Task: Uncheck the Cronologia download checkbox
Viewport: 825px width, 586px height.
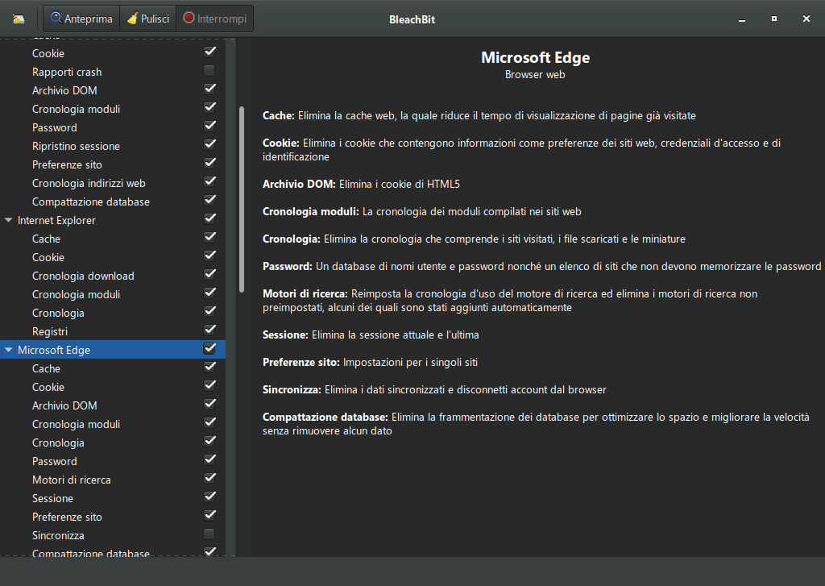Action: pos(209,274)
